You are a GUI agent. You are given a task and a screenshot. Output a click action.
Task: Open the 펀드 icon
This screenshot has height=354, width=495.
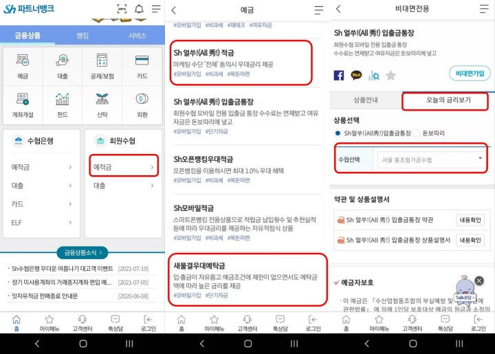[63, 104]
